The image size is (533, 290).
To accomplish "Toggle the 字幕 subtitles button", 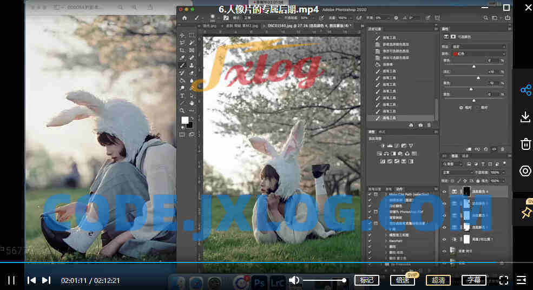I will click(x=473, y=280).
